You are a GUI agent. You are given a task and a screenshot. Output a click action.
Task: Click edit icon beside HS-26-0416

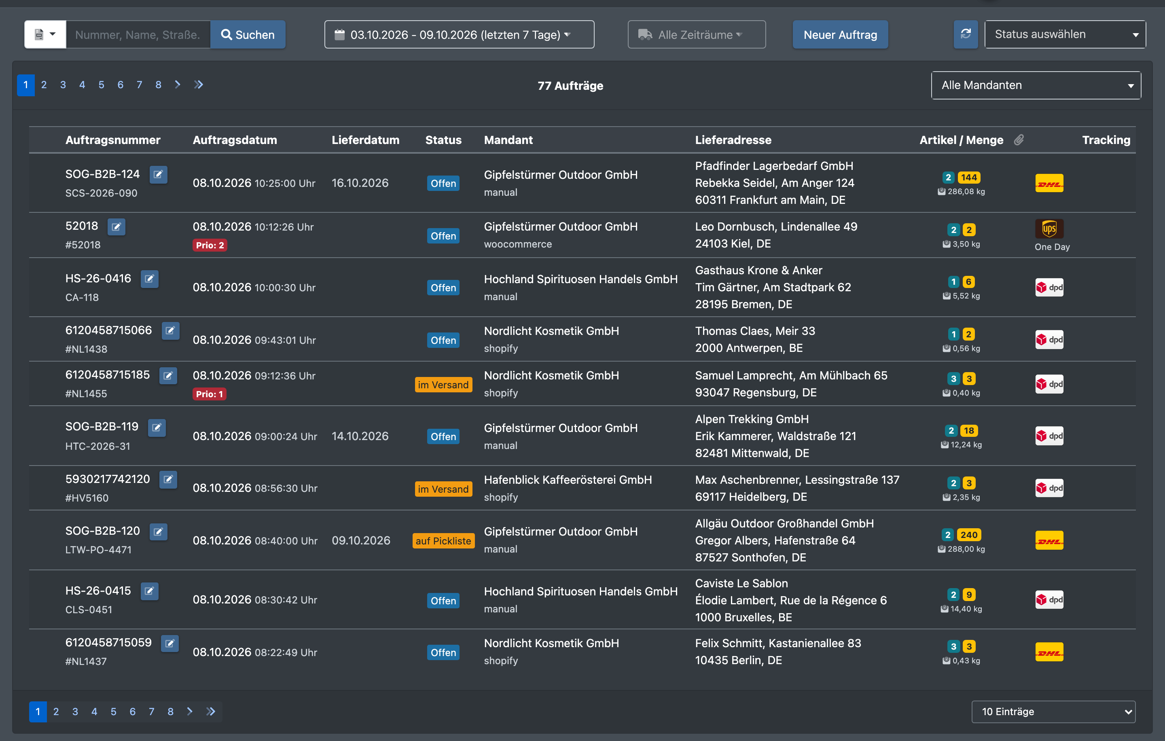point(150,279)
